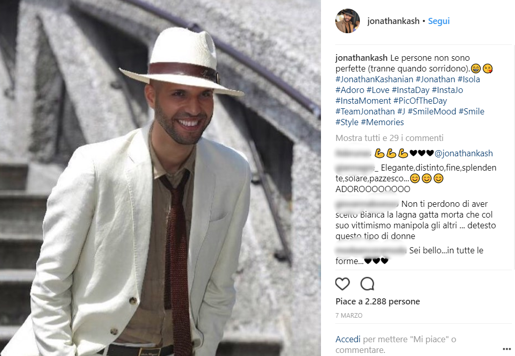Open jonathankash username in the header

(x=393, y=21)
